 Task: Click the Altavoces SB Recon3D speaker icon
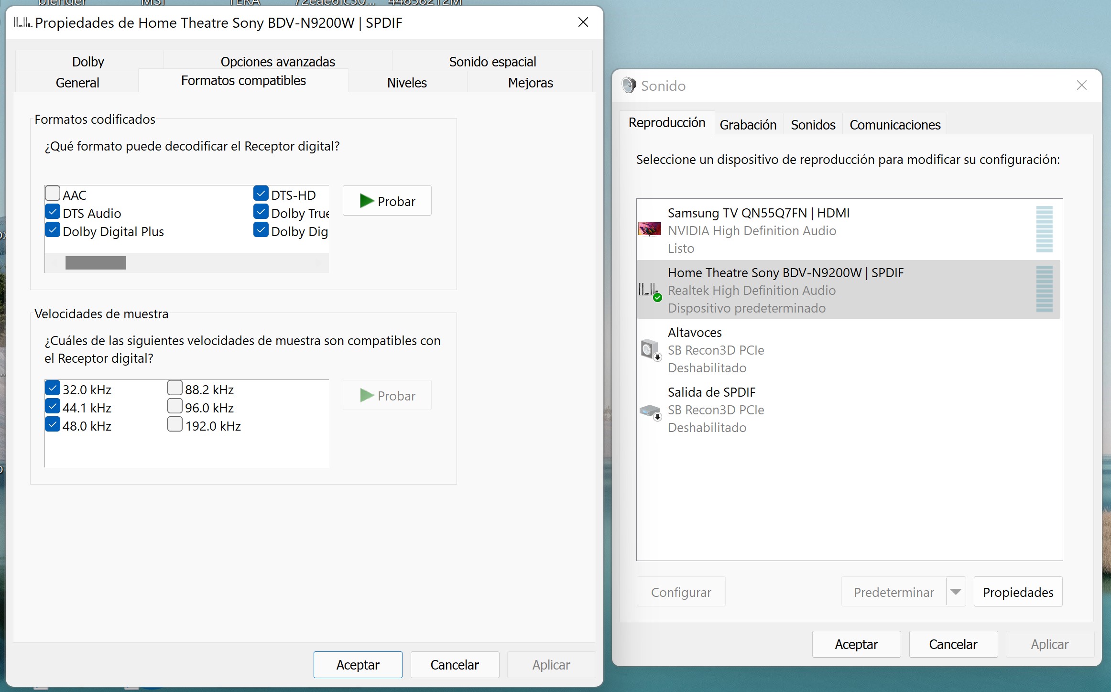(x=651, y=350)
